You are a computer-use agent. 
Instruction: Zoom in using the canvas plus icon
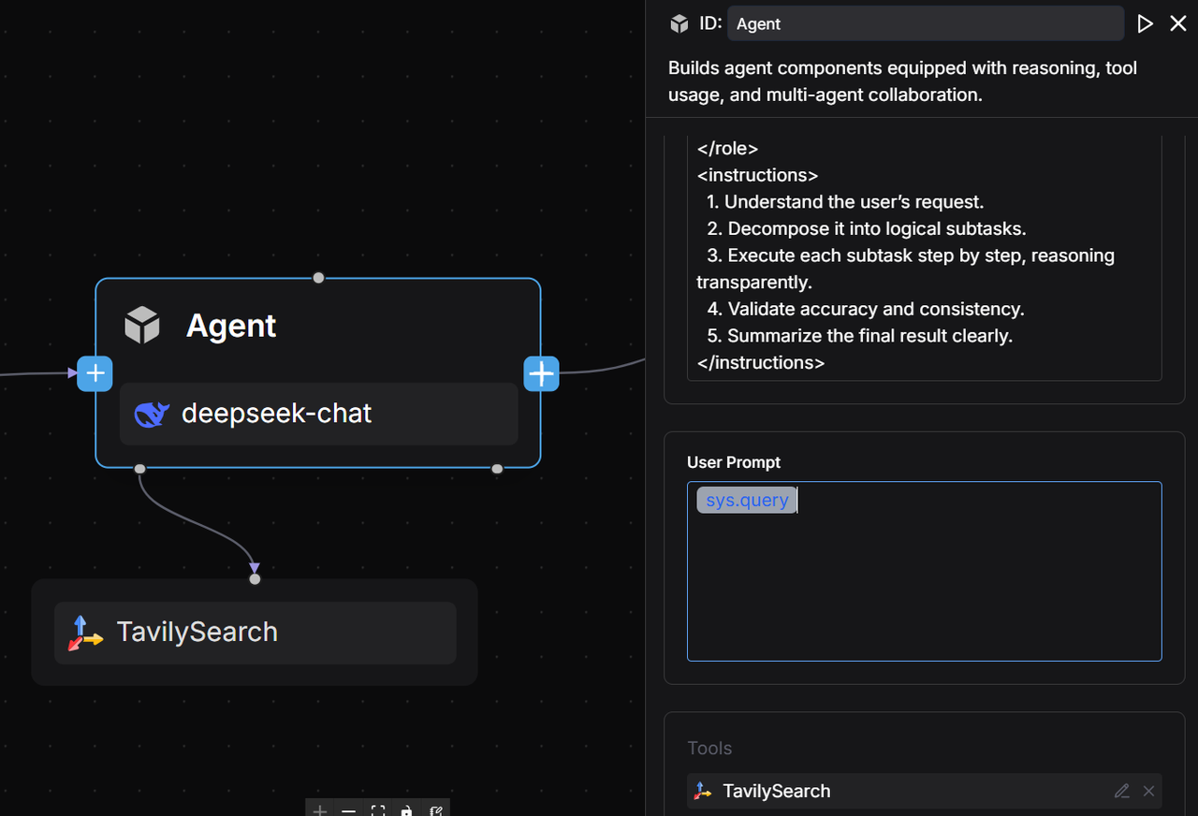(319, 810)
